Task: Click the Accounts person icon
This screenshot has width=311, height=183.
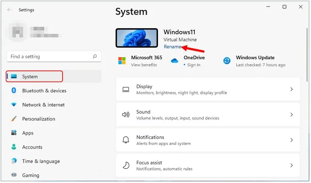Action: pyautogui.click(x=14, y=147)
